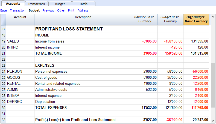Image resolution: width=216 pixels, height=124 pixels.
Task: Open the Other view link
Action: click(x=61, y=10)
